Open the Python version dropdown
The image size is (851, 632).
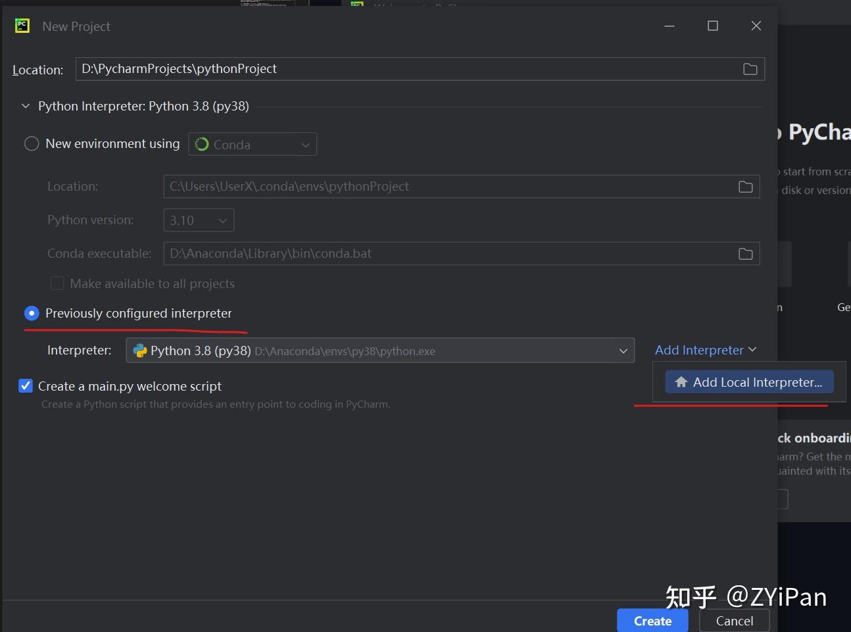pos(222,220)
